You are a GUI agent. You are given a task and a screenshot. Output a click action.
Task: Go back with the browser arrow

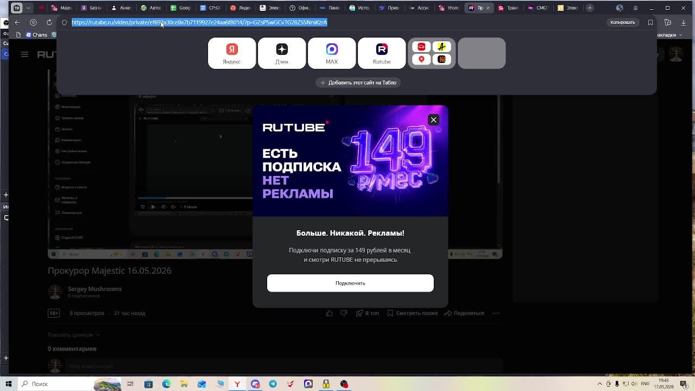pos(17,22)
